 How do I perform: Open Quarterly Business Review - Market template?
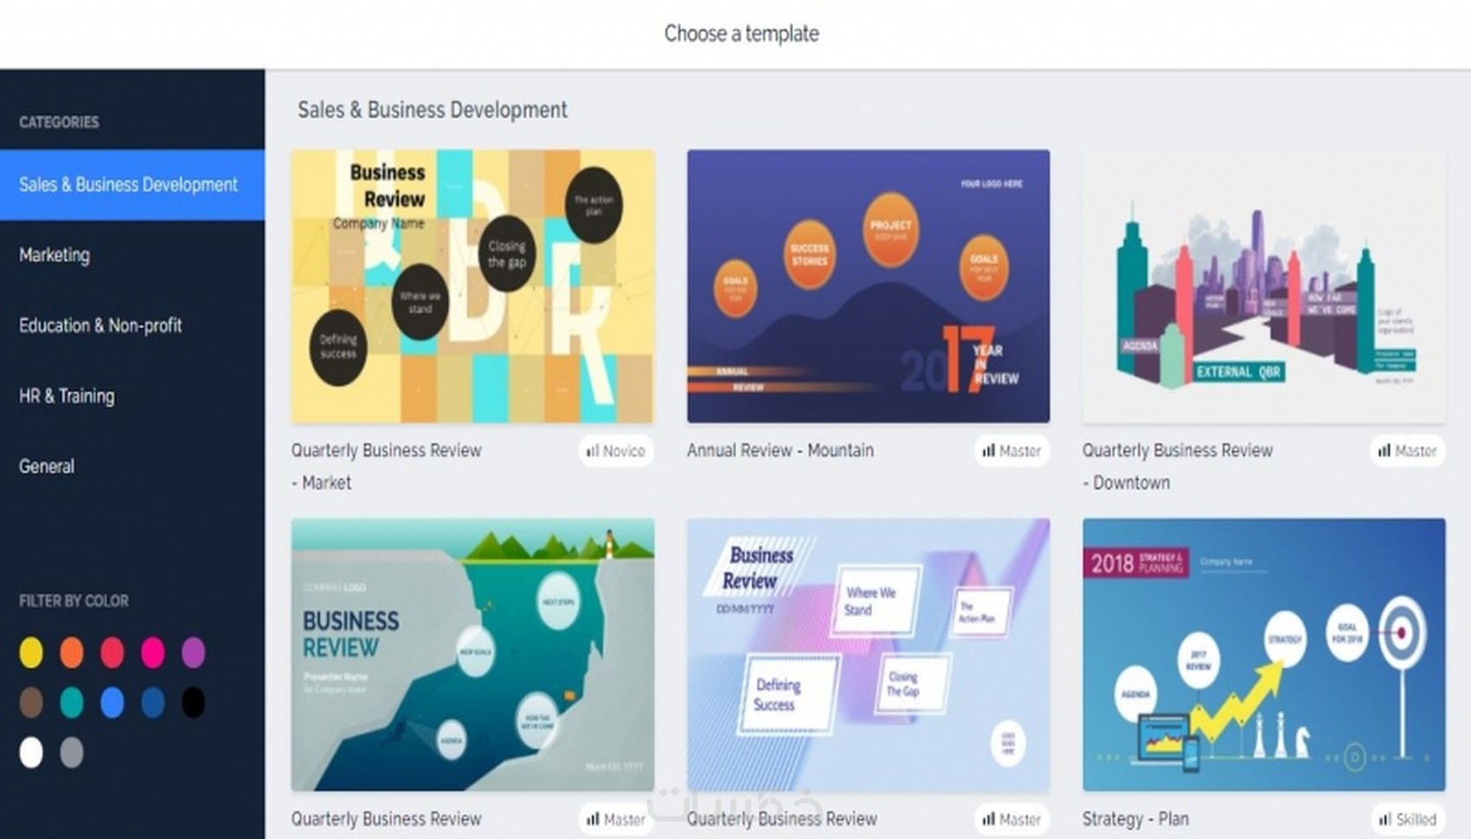coord(472,286)
